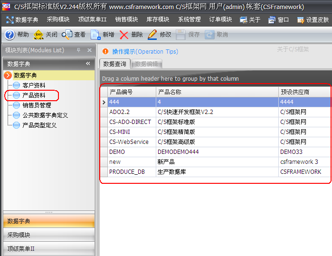Viewport: 332px width, 256px height.
Task: Open 采购模块 navigation group button
Action: [x=47, y=235]
